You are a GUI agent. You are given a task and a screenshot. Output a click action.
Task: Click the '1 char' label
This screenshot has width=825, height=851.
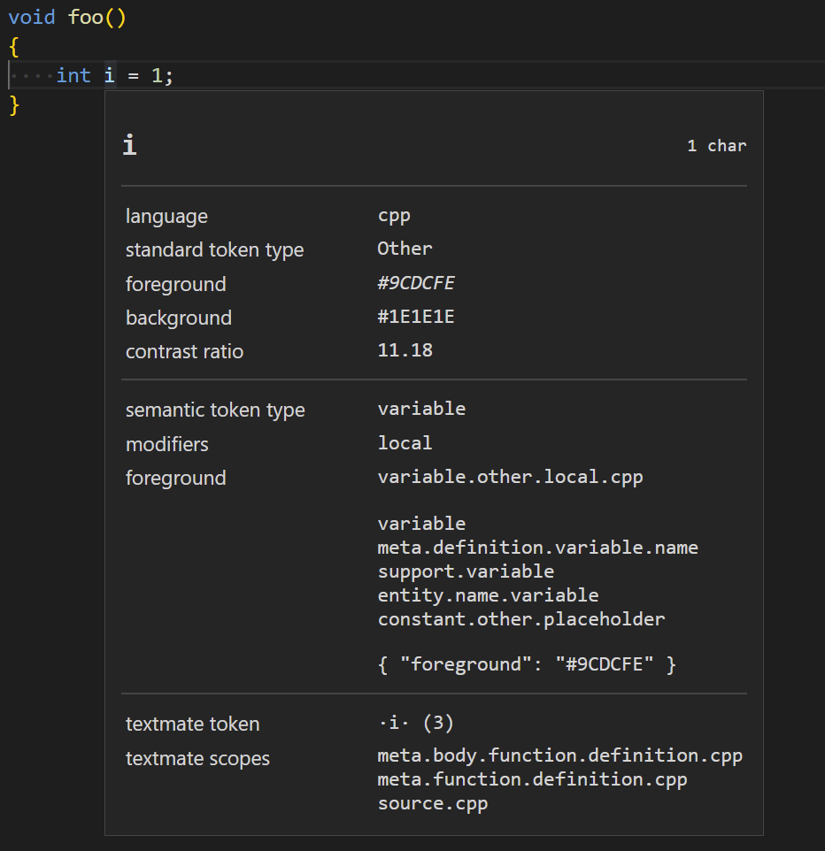pos(717,146)
